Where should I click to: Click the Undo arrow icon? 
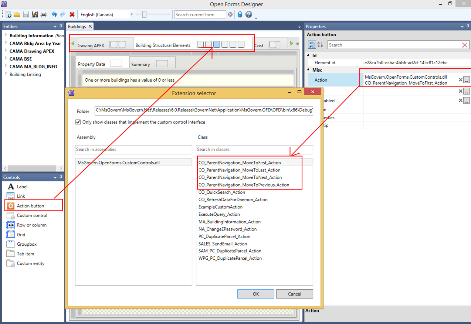click(x=54, y=15)
